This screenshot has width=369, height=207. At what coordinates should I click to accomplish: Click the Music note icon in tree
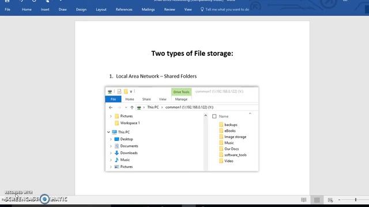[116, 160]
